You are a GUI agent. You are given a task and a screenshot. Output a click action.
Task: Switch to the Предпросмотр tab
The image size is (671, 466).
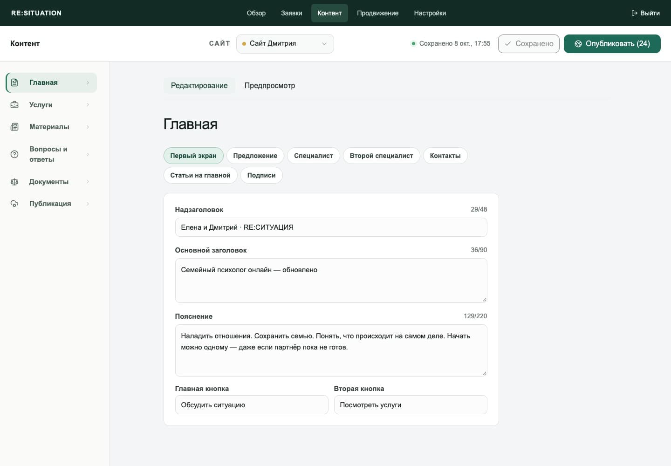click(270, 86)
